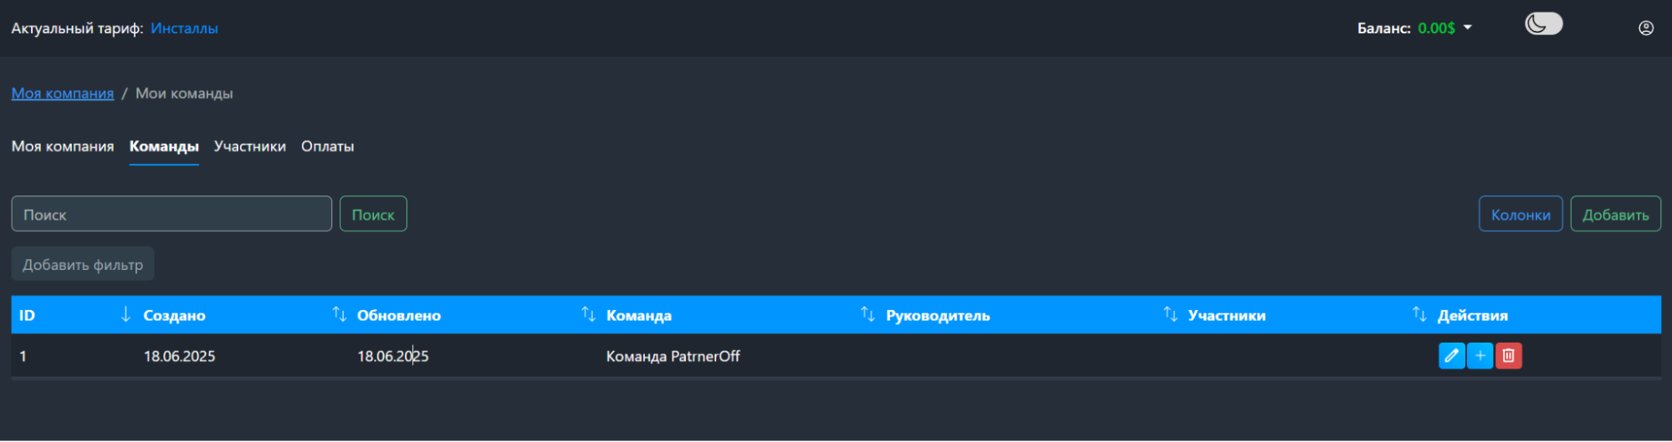Click the green Добавить button
Viewport: 1672px width, 442px height.
[x=1615, y=214]
